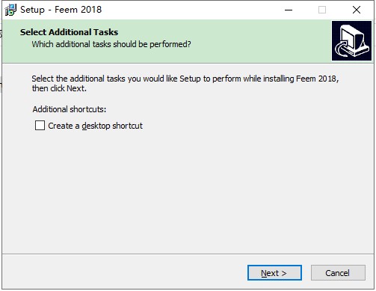Tick the desktop shortcut checkbox square

40,126
